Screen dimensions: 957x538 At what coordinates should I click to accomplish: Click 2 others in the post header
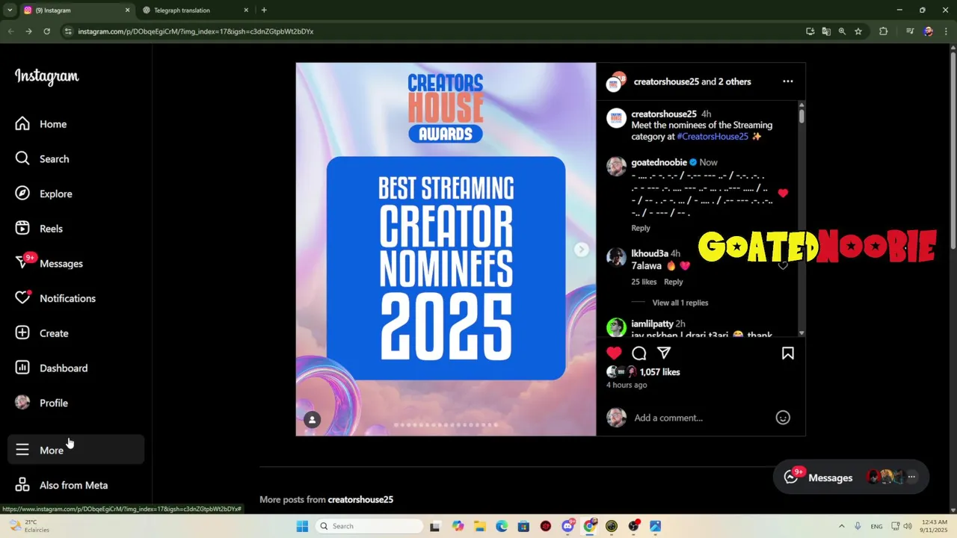(x=734, y=81)
